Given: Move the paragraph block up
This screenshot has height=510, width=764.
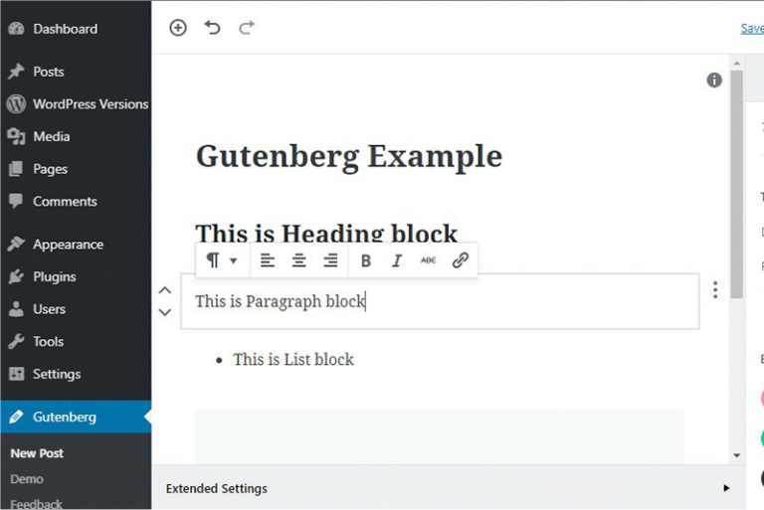Looking at the screenshot, I should tap(165, 290).
